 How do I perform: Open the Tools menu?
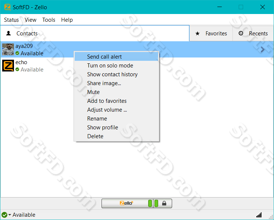49,20
